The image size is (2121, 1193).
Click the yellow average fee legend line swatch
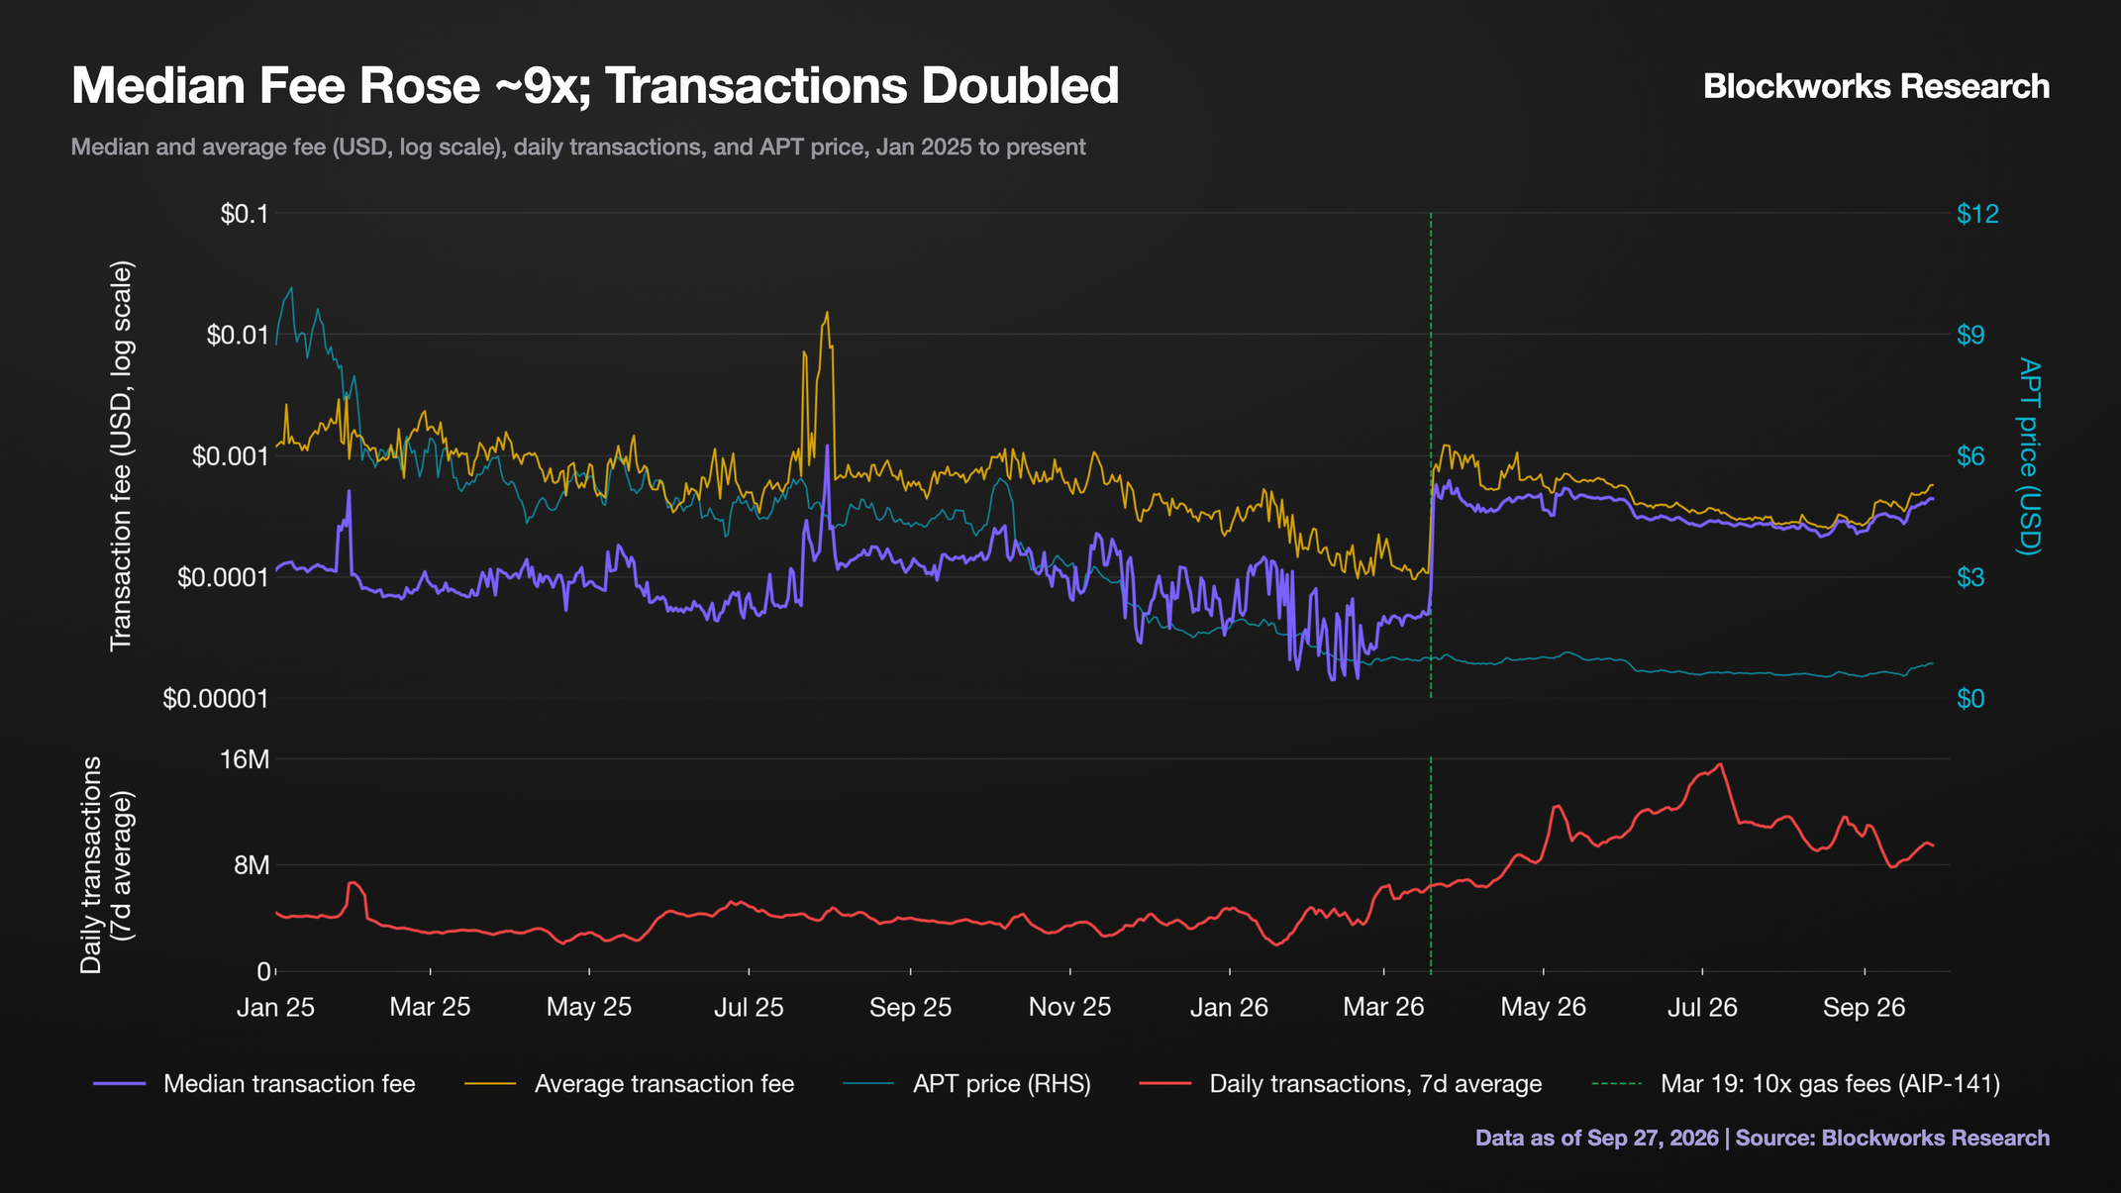[490, 1084]
